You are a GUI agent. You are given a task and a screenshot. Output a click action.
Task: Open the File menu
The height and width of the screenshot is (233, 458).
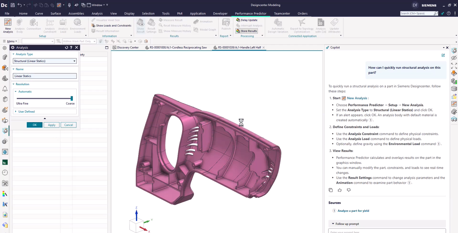(x=7, y=13)
